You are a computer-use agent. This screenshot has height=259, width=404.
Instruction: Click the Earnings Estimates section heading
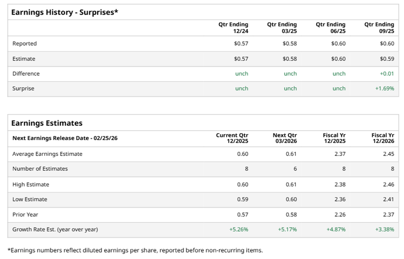pos(47,123)
